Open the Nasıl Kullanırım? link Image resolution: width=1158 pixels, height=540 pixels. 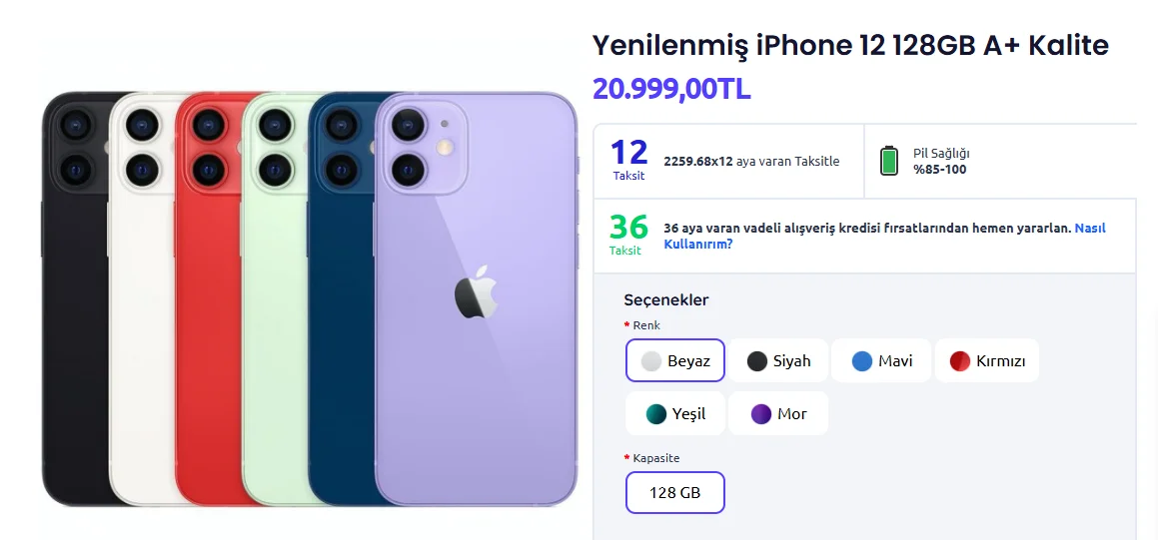click(1089, 229)
